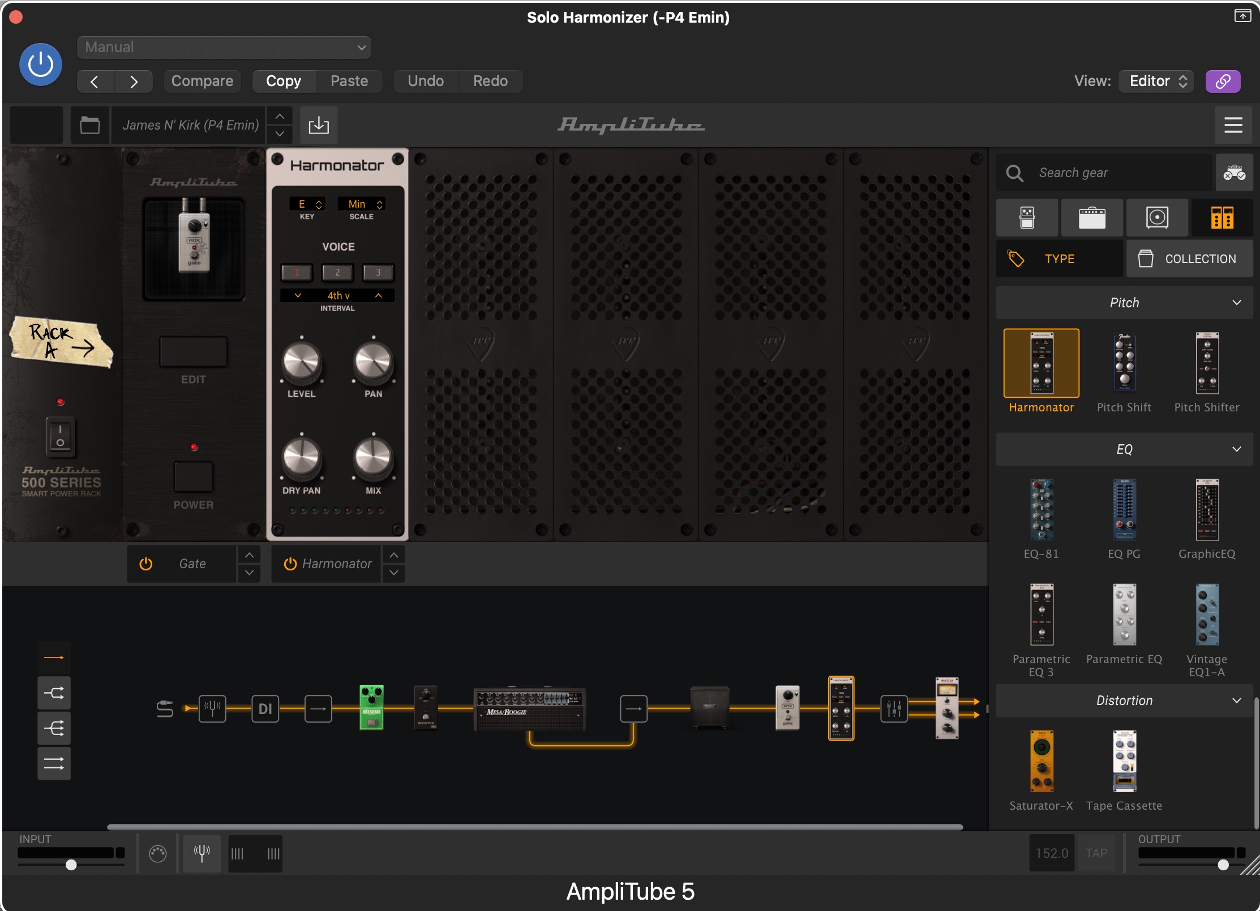Screen dimensions: 1260x911
Task: Click the Redo button
Action: click(490, 81)
